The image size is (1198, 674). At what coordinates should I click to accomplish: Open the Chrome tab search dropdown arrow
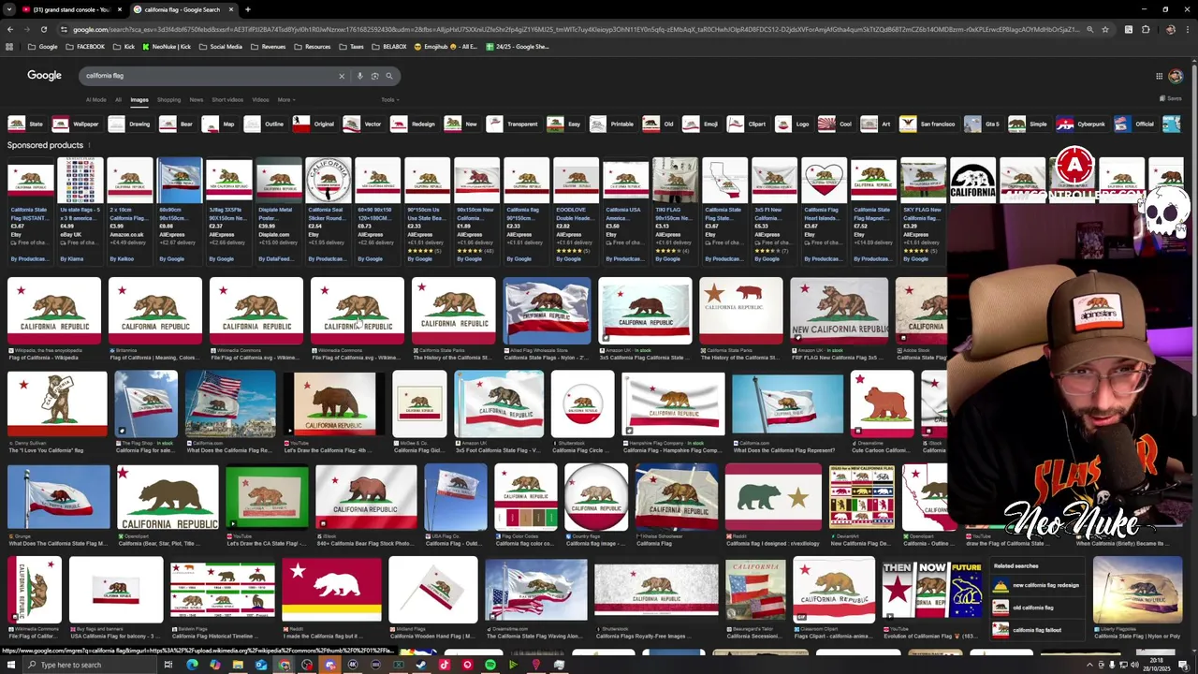[9, 9]
